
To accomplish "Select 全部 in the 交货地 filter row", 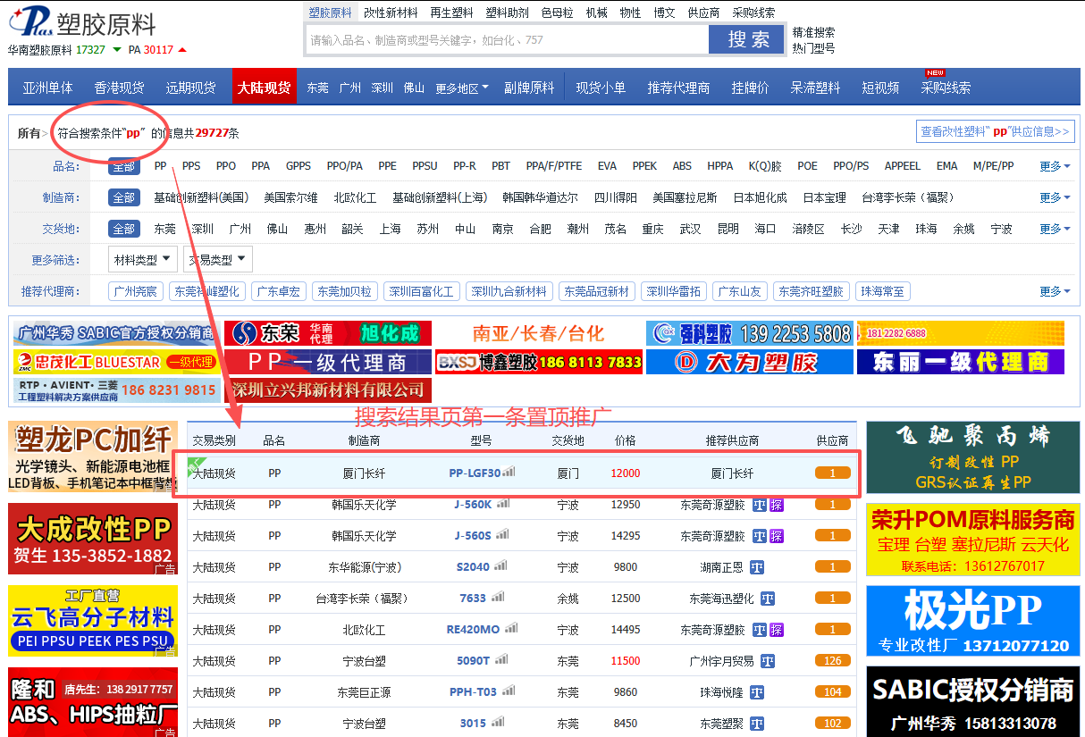I will (x=123, y=229).
